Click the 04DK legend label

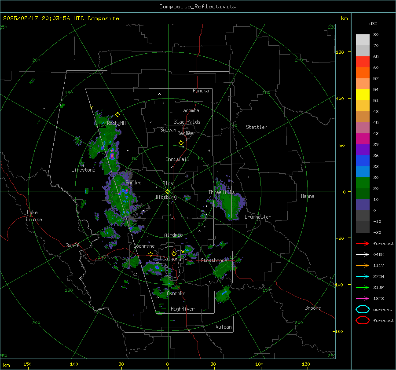[x=378, y=254]
